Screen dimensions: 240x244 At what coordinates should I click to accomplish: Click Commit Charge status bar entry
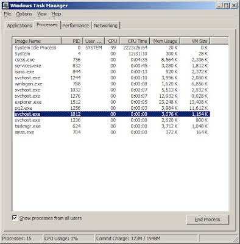click(146, 239)
